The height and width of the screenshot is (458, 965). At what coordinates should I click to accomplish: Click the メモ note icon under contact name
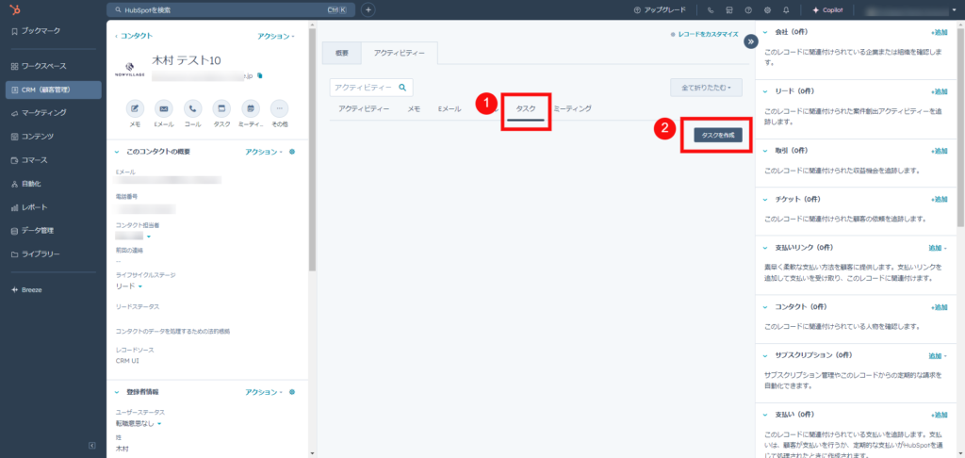click(135, 108)
